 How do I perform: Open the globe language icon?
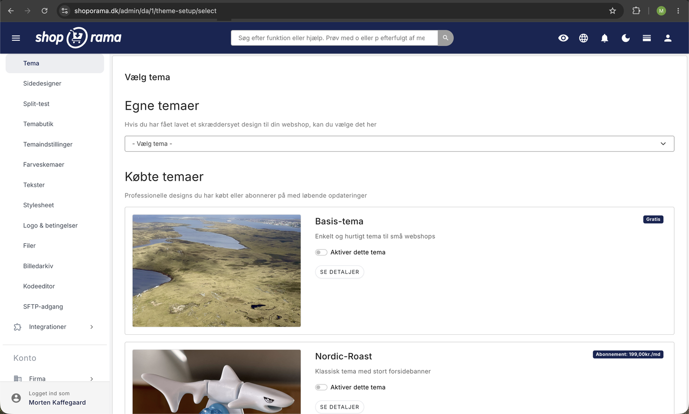pos(584,38)
